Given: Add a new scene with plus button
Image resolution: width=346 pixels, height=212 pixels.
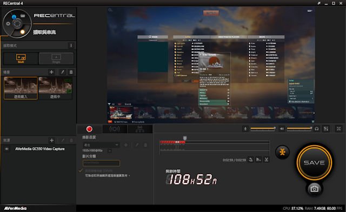Looking at the screenshot, I should point(51,72).
